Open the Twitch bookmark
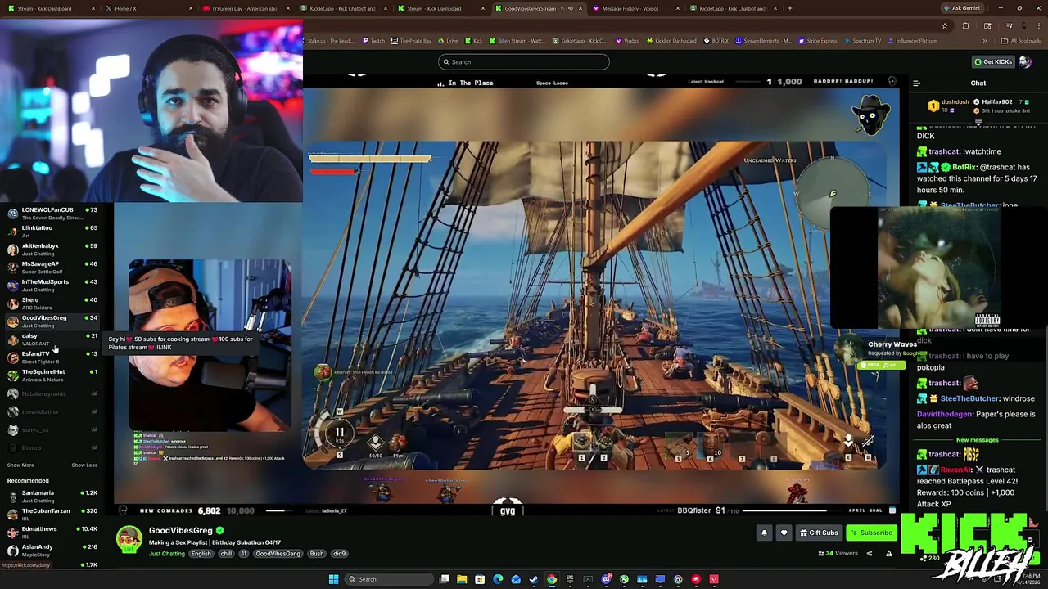1048x589 pixels. [x=373, y=41]
